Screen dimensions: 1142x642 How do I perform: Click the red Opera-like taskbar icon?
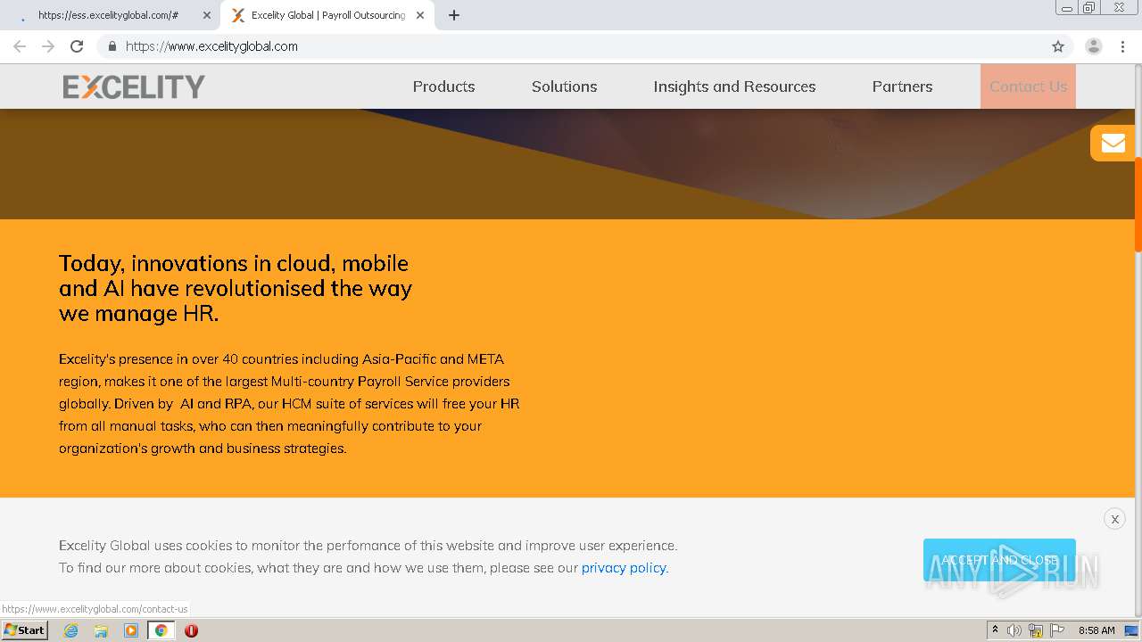[x=191, y=630]
